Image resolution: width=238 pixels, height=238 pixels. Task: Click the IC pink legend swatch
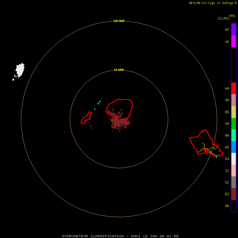[x=234, y=171]
